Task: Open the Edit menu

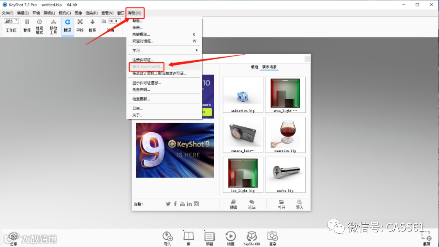Action: (x=23, y=13)
